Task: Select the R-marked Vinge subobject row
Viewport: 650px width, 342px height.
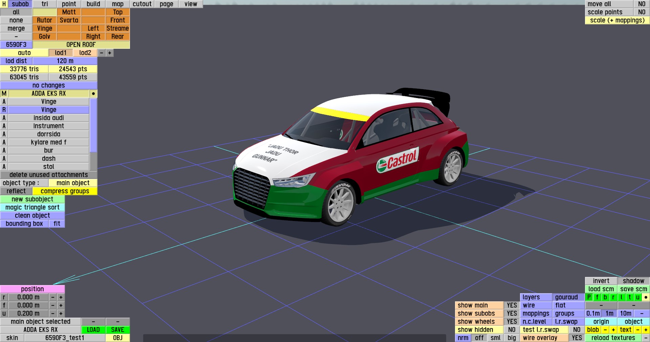Action: click(x=49, y=110)
